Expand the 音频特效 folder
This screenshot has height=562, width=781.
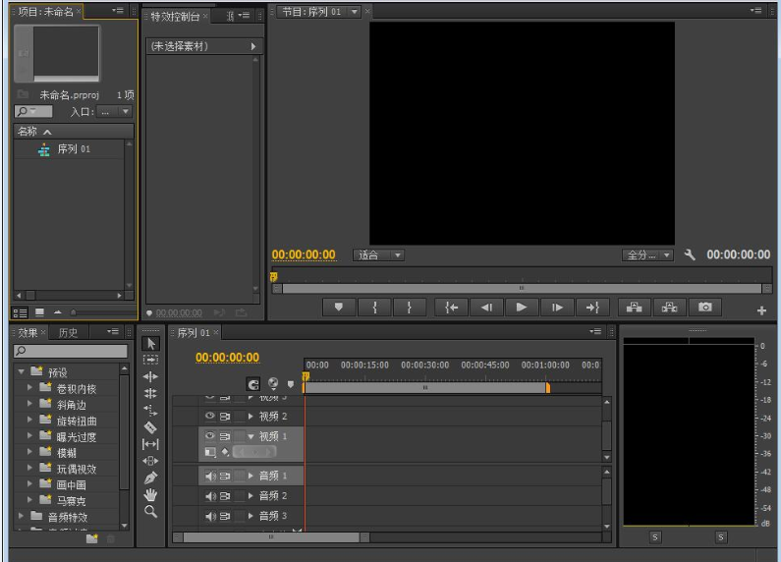pyautogui.click(x=21, y=516)
